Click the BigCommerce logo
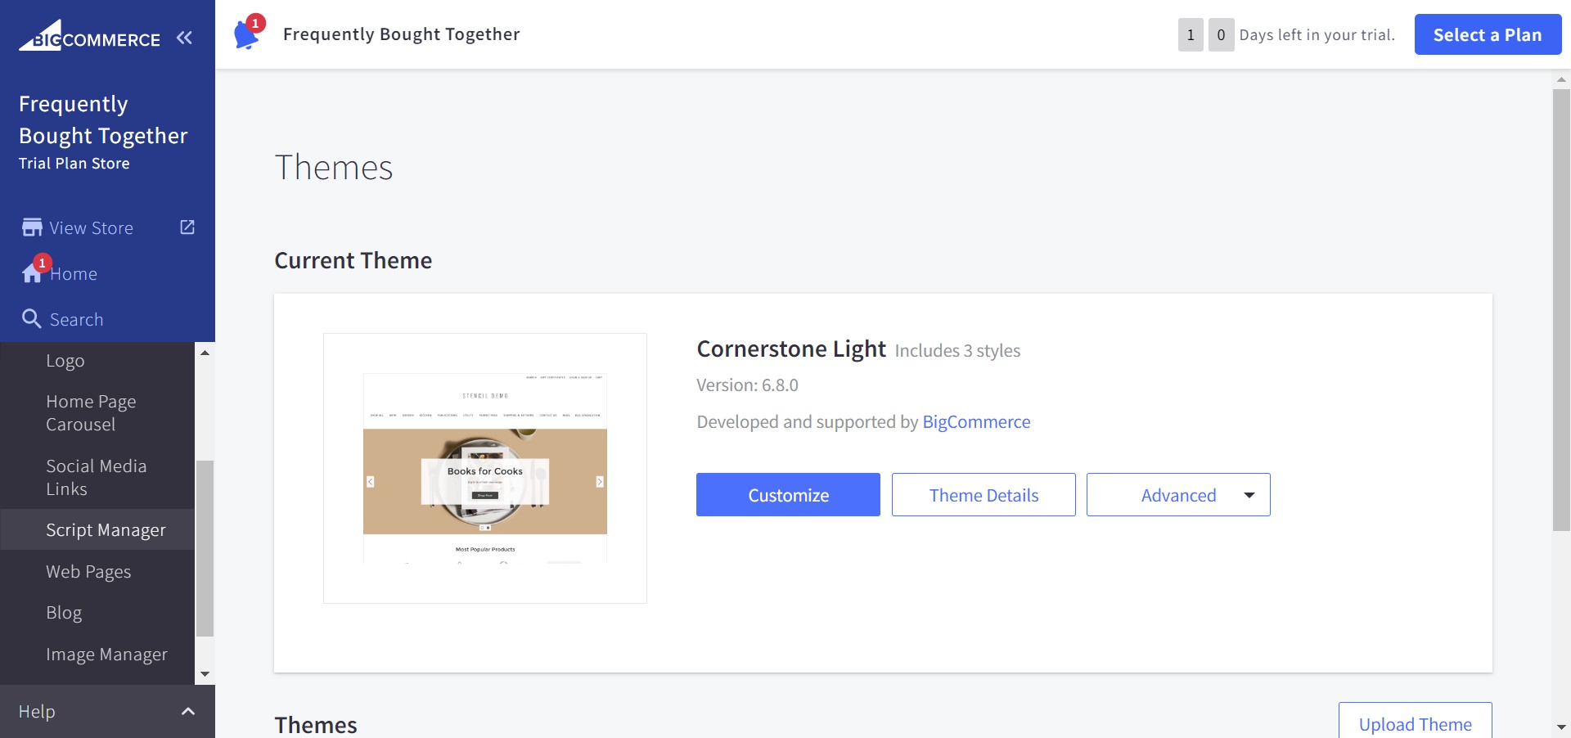This screenshot has width=1571, height=738. tap(90, 38)
